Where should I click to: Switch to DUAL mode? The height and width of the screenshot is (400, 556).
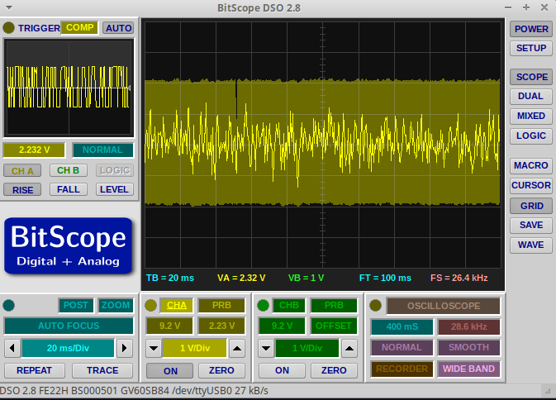tap(531, 96)
